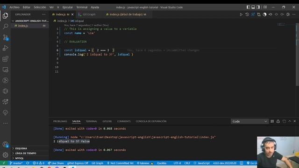
Task: Run code with the play button
Action: pyautogui.click(x=241, y=14)
